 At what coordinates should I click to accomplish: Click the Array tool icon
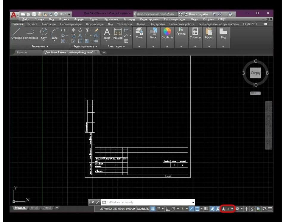tap(87, 41)
